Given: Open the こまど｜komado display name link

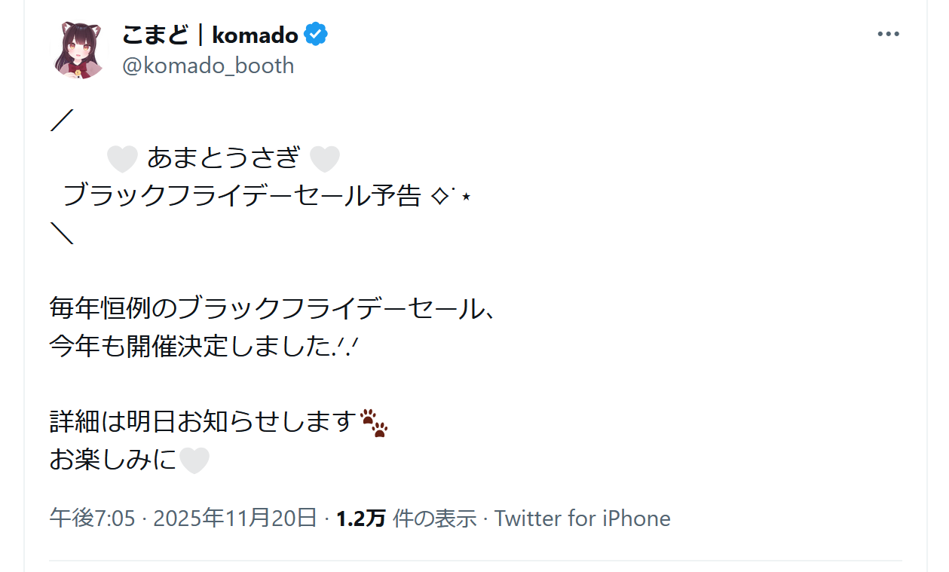Looking at the screenshot, I should coord(210,35).
